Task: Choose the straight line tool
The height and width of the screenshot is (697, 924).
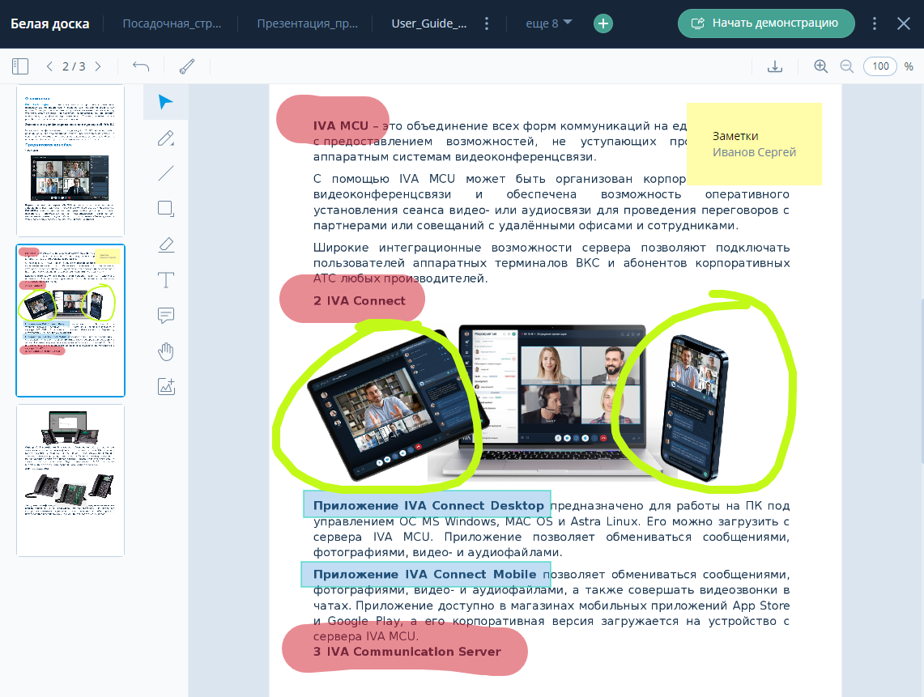Action: pyautogui.click(x=165, y=173)
